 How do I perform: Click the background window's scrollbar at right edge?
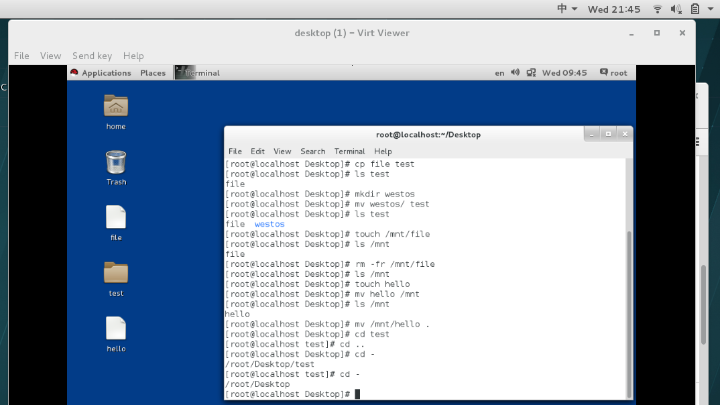click(703, 304)
